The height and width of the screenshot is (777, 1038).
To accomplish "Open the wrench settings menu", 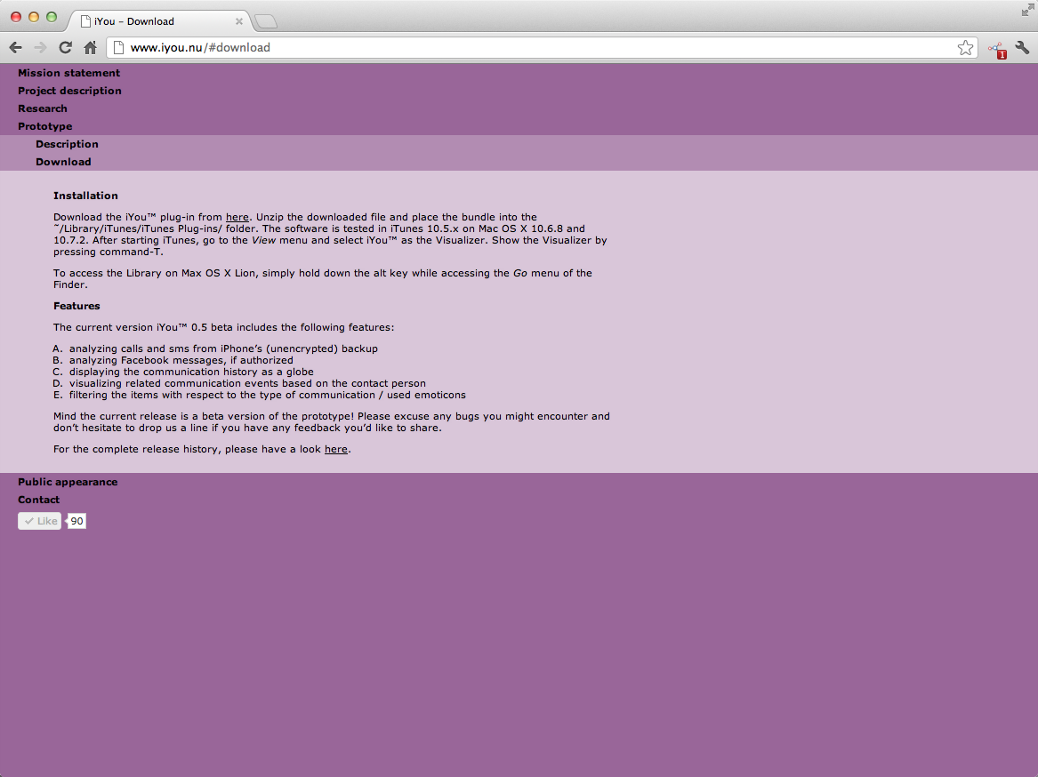I will click(1022, 48).
